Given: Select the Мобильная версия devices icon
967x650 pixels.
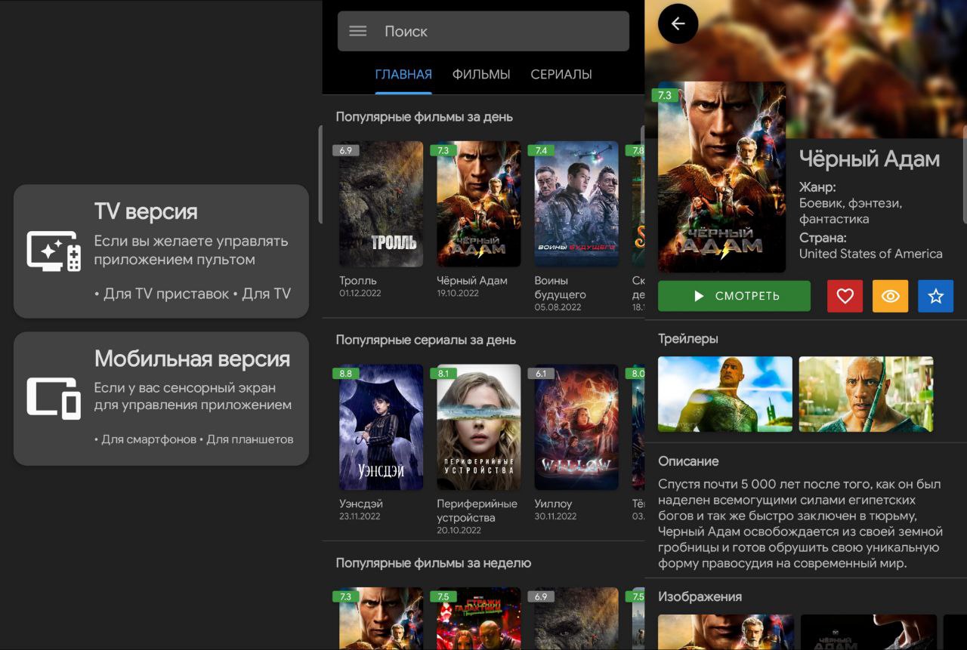Looking at the screenshot, I should pyautogui.click(x=54, y=398).
